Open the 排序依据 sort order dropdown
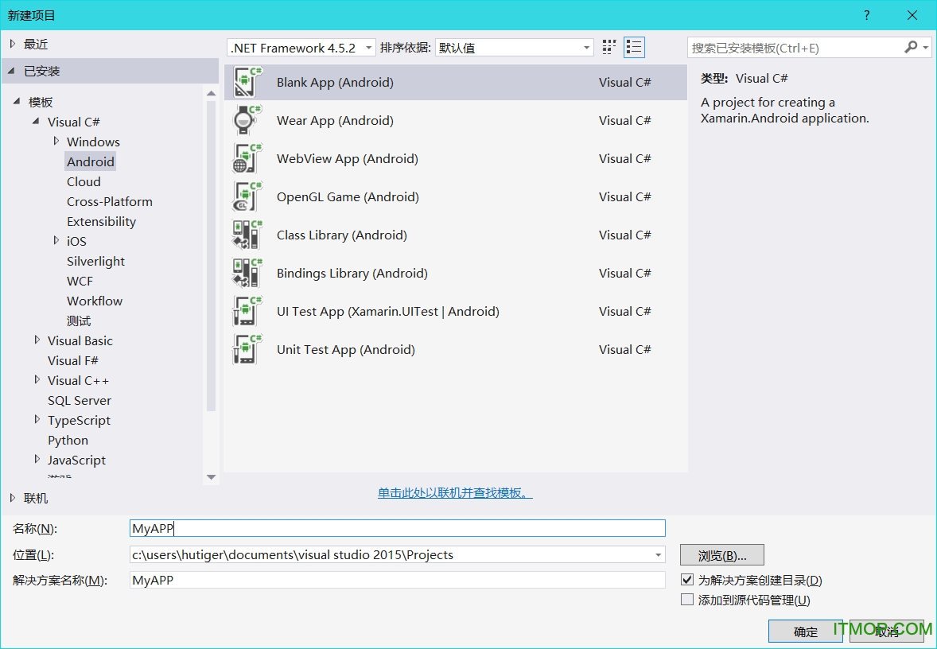This screenshot has width=937, height=649. click(586, 47)
